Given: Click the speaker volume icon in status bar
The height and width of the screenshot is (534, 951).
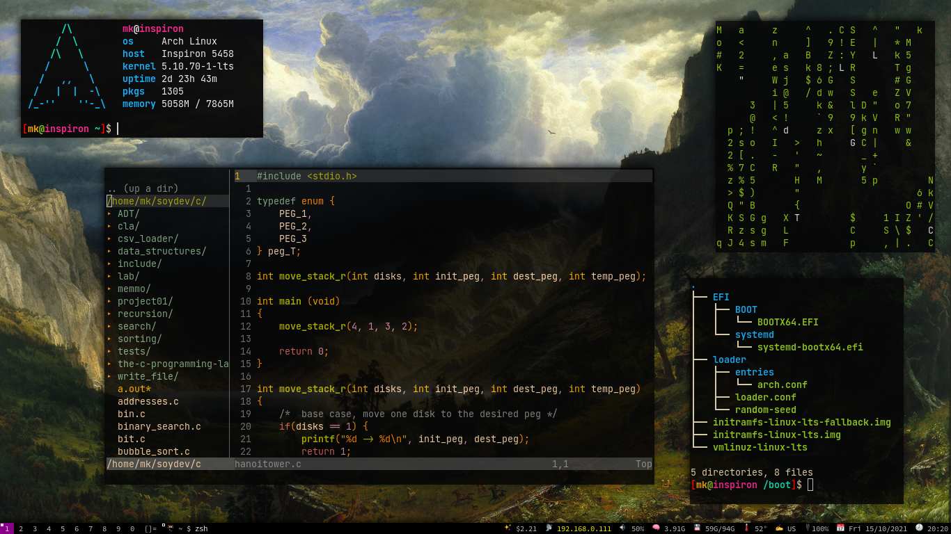Looking at the screenshot, I should pyautogui.click(x=622, y=528).
